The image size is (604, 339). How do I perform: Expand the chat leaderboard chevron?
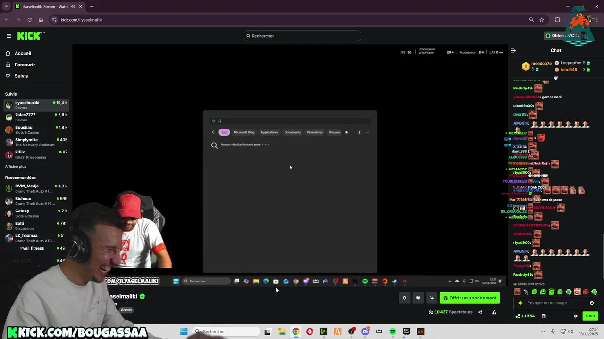[556, 78]
